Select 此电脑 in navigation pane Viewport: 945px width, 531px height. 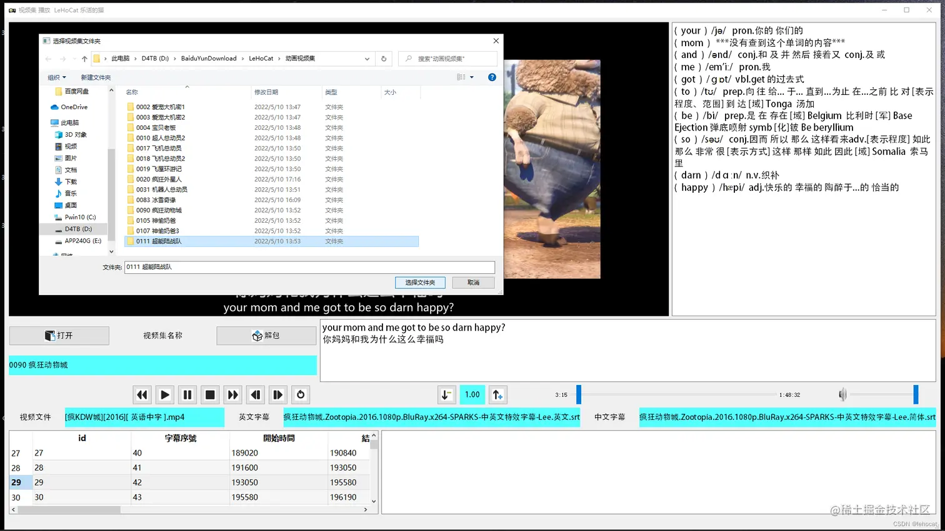click(65, 123)
